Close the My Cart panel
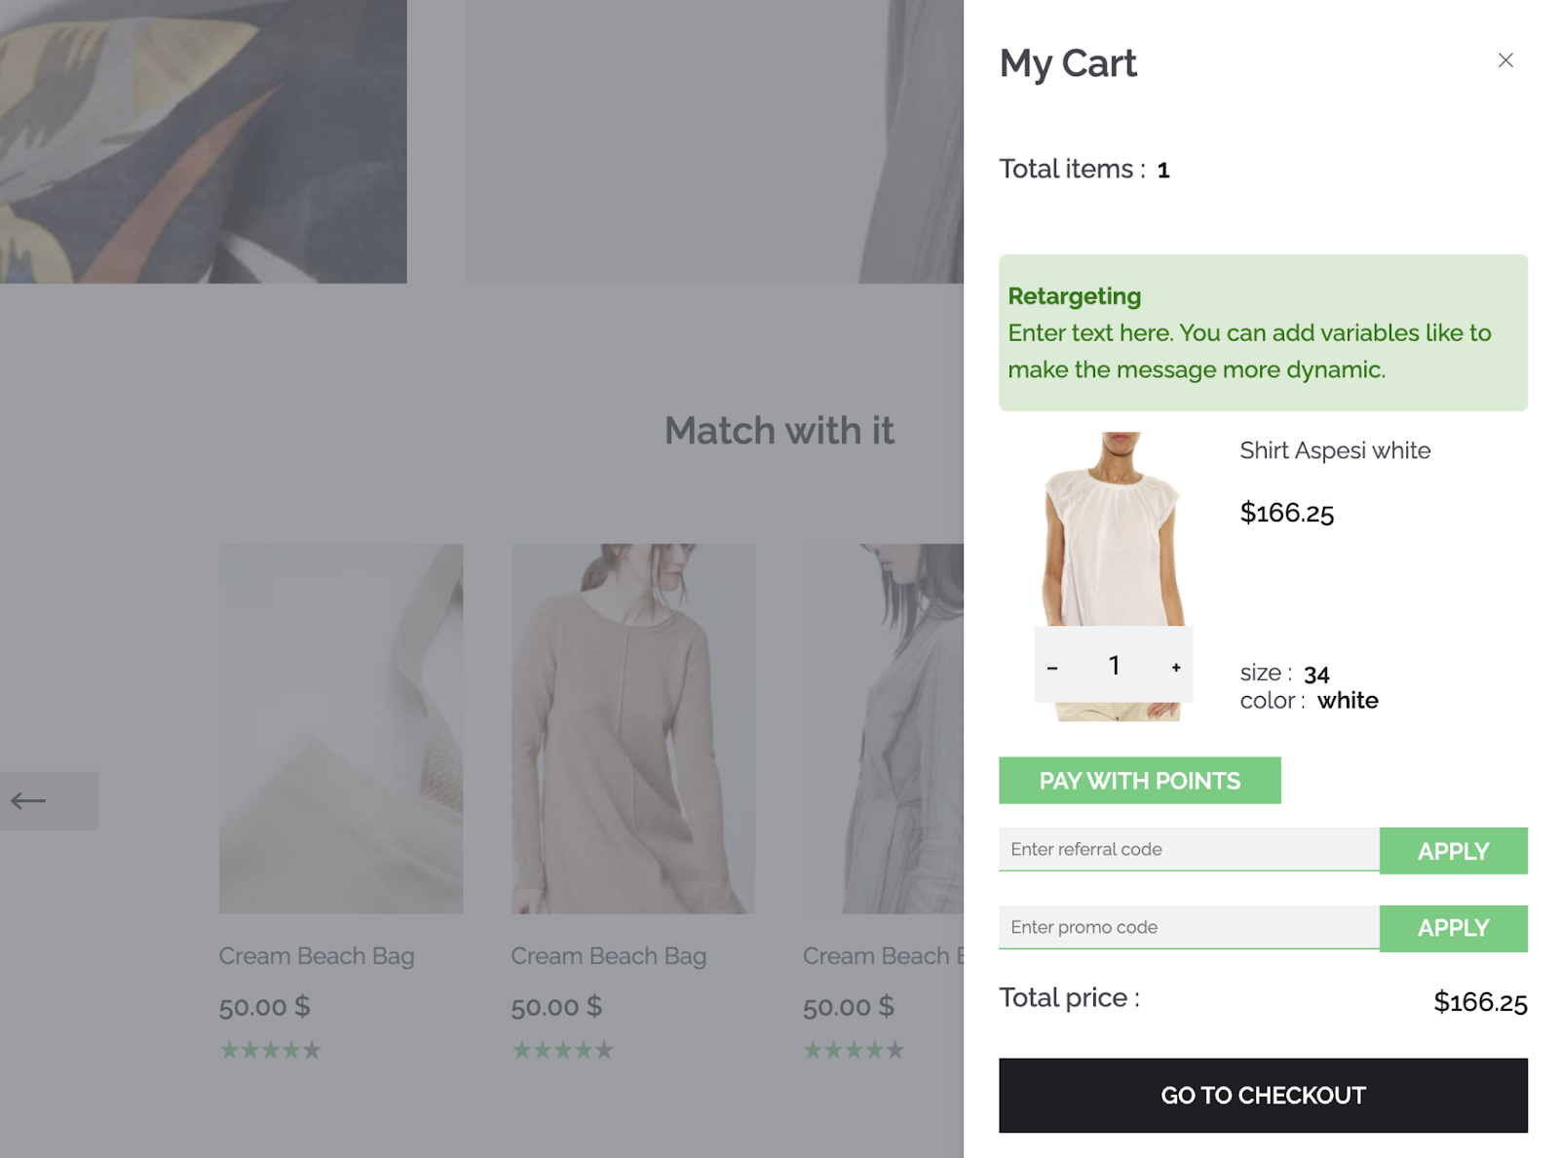The height and width of the screenshot is (1158, 1559). coord(1505,60)
